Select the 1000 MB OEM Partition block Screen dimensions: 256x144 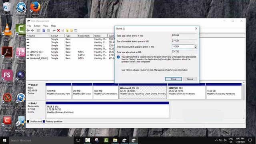click(105, 91)
